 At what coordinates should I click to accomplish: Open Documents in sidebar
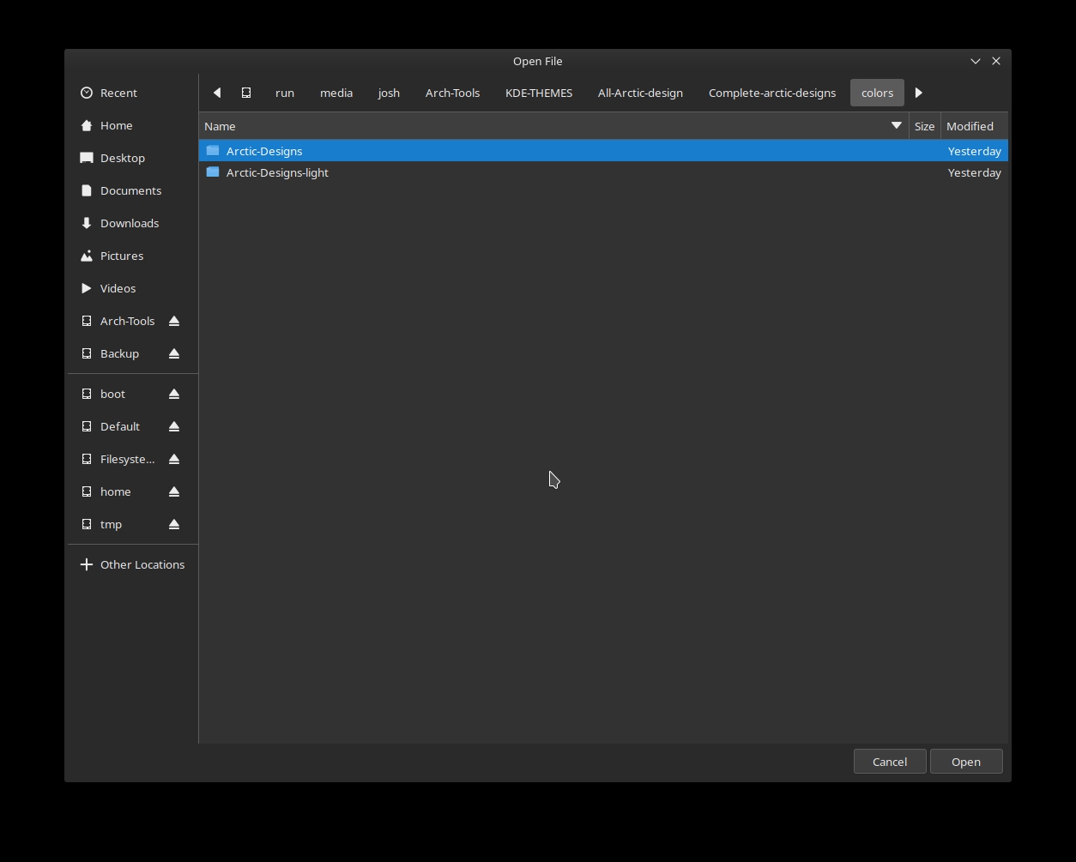click(x=133, y=190)
